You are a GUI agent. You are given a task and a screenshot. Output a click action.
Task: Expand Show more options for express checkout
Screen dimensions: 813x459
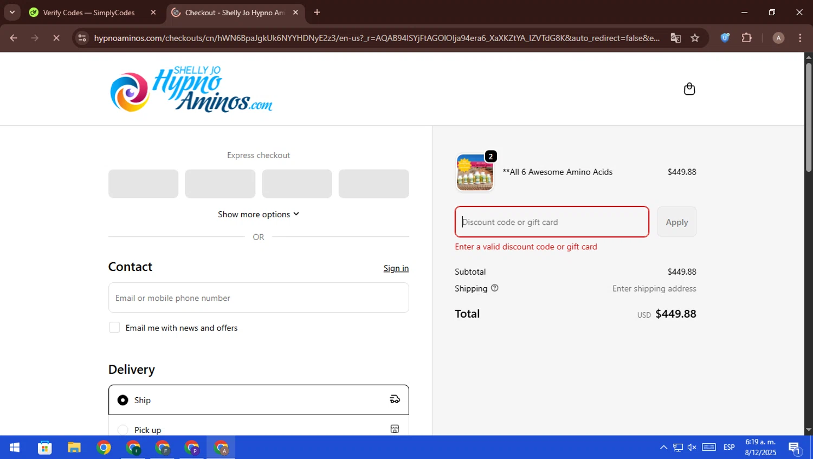[x=259, y=214]
